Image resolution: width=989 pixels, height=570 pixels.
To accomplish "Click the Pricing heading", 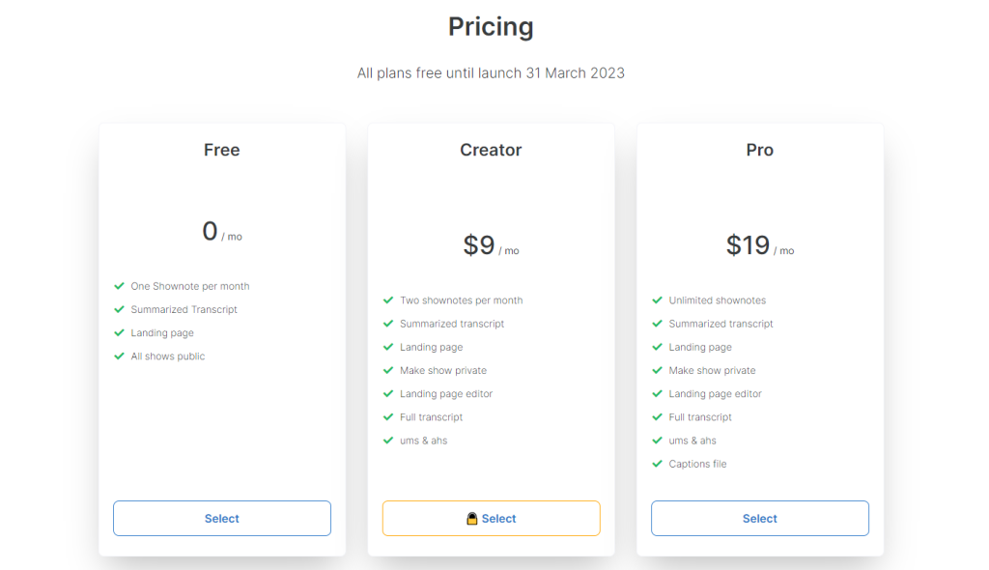I will [x=491, y=27].
